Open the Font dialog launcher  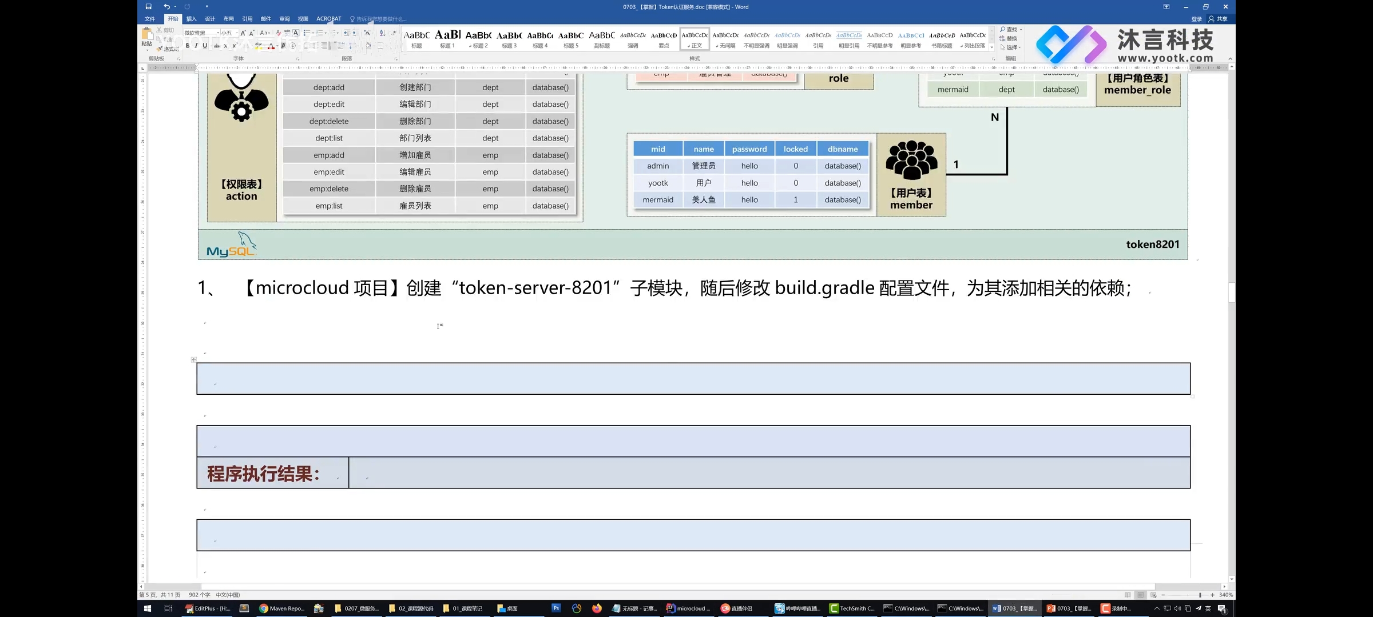point(298,59)
